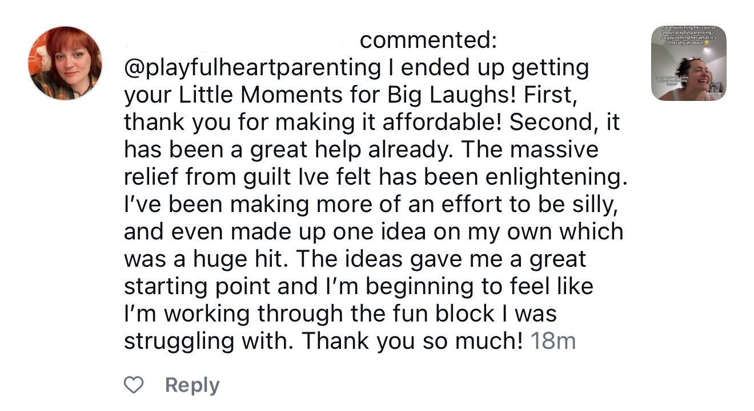This screenshot has width=754, height=411.
Task: Click "Thank you so much!" in the comment
Action: [412, 340]
